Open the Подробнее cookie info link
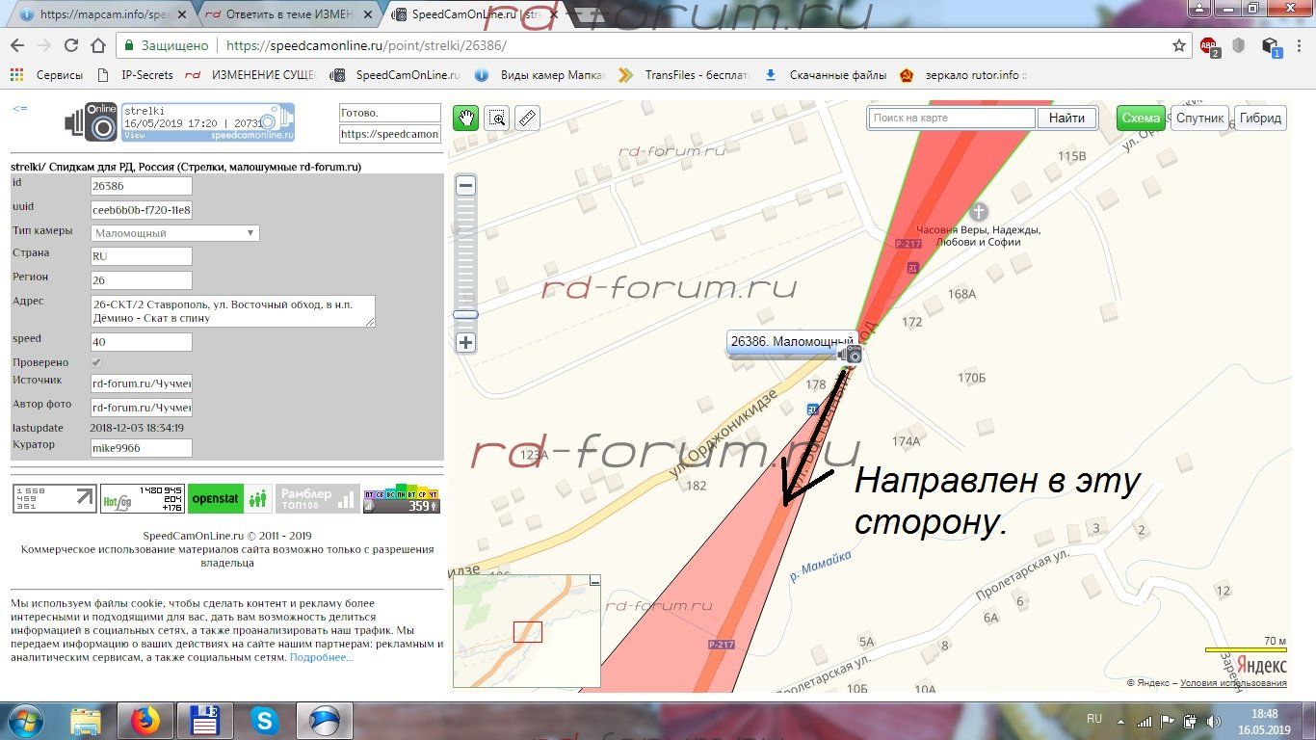 coord(321,657)
